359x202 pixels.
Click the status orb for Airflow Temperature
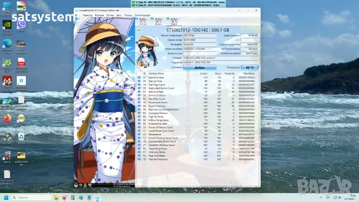point(139,120)
